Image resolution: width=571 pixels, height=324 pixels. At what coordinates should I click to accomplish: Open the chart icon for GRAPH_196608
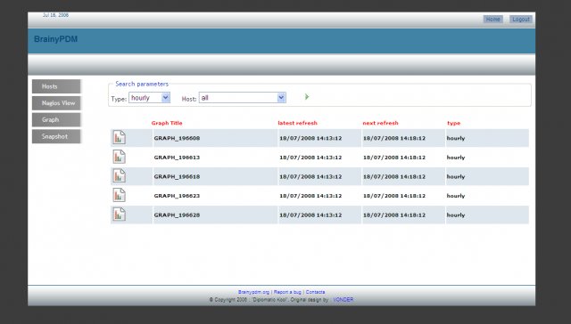tap(119, 137)
